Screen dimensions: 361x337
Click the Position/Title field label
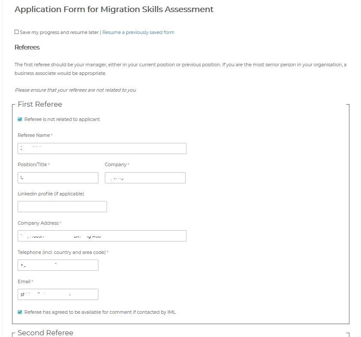pos(32,164)
